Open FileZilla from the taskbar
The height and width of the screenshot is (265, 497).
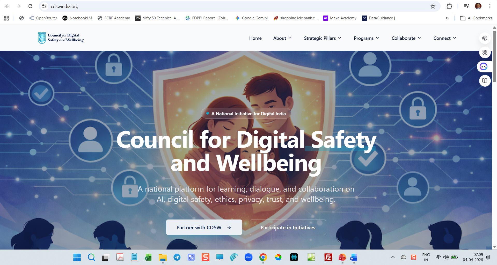coord(328,257)
